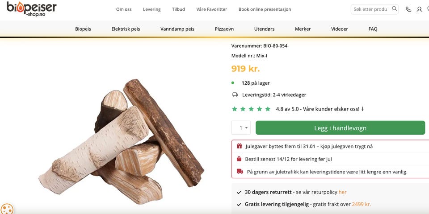Open the Biopeis menu
Image resolution: width=429 pixels, height=214 pixels.
[x=83, y=29]
